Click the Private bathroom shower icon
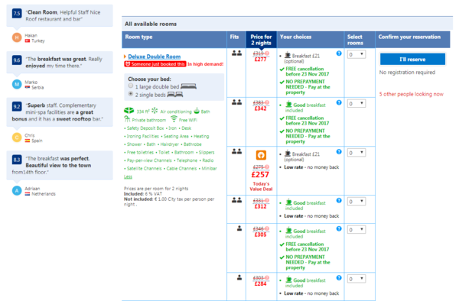The height and width of the screenshot is (301, 459). [x=127, y=119]
